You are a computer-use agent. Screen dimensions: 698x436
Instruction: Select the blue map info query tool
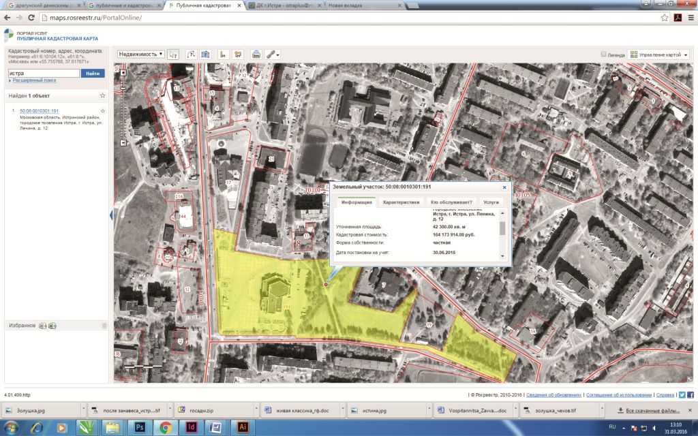205,54
